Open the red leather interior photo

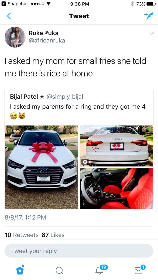tap(116, 188)
